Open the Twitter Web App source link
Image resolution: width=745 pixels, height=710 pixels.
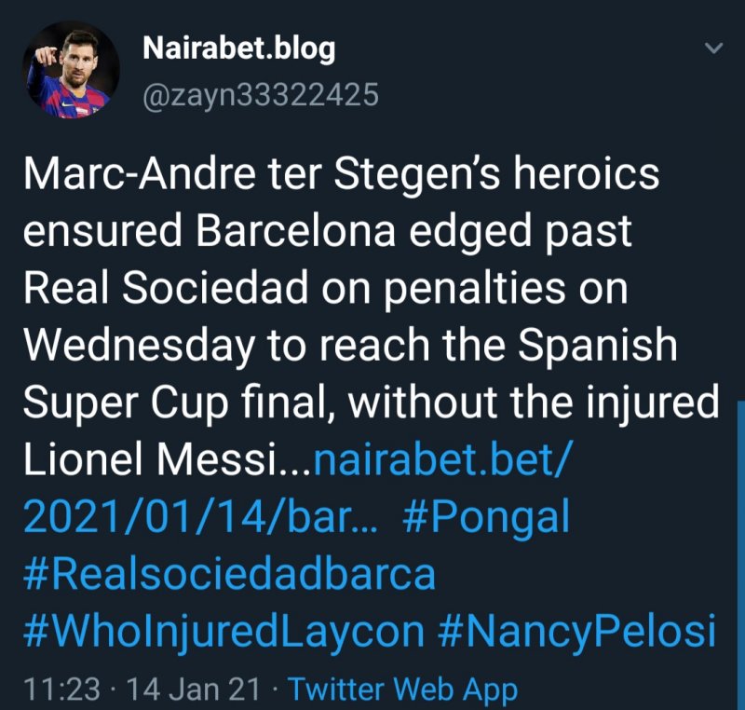click(402, 690)
